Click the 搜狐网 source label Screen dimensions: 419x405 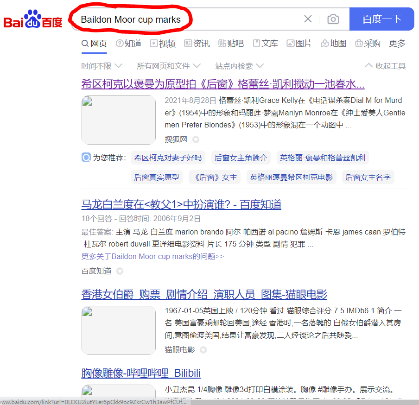(x=176, y=139)
